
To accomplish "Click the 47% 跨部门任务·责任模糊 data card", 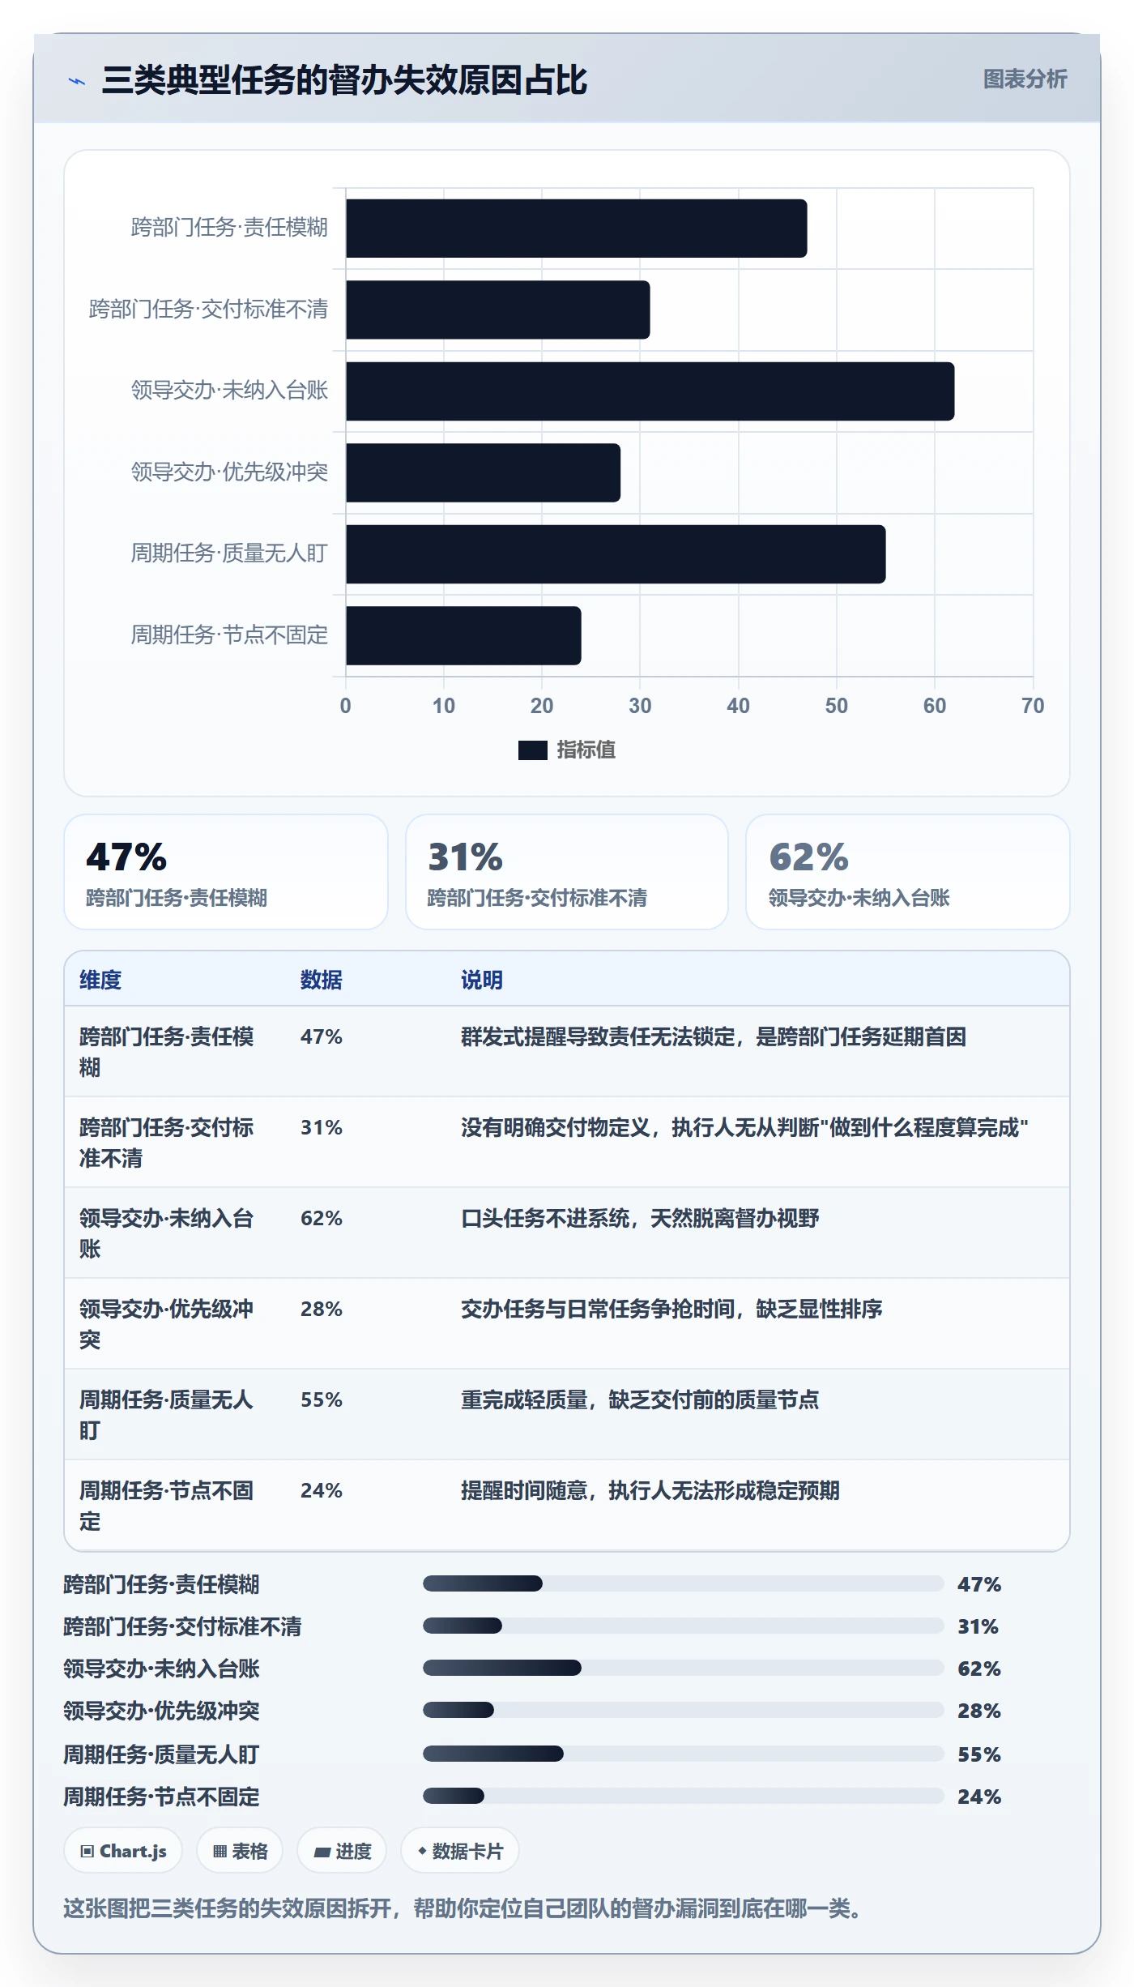I will point(226,872).
